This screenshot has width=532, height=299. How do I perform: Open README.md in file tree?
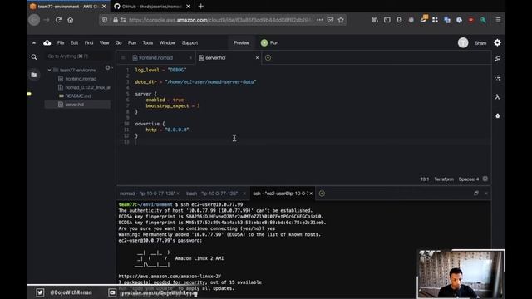[x=78, y=96]
